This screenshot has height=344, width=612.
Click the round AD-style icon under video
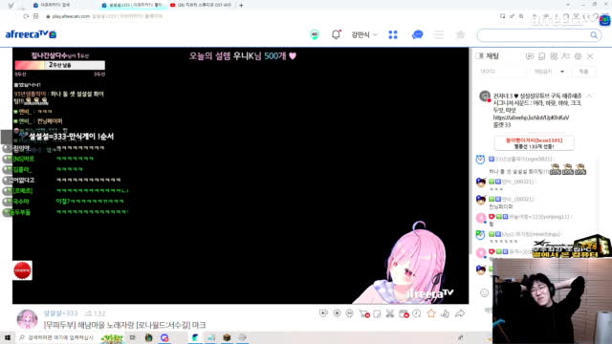tap(350, 313)
